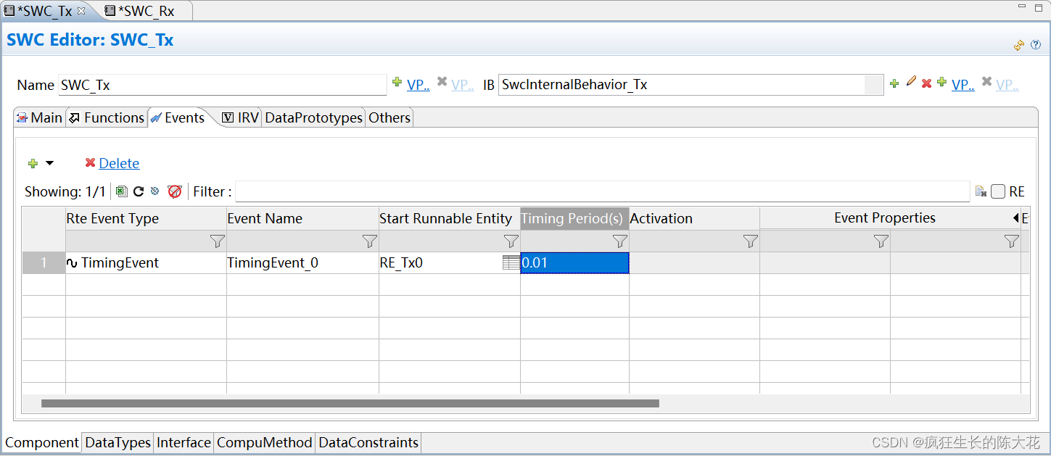The height and width of the screenshot is (456, 1051).
Task: Open the Start Runnable Entity picker for RE_Tx0
Action: point(512,262)
